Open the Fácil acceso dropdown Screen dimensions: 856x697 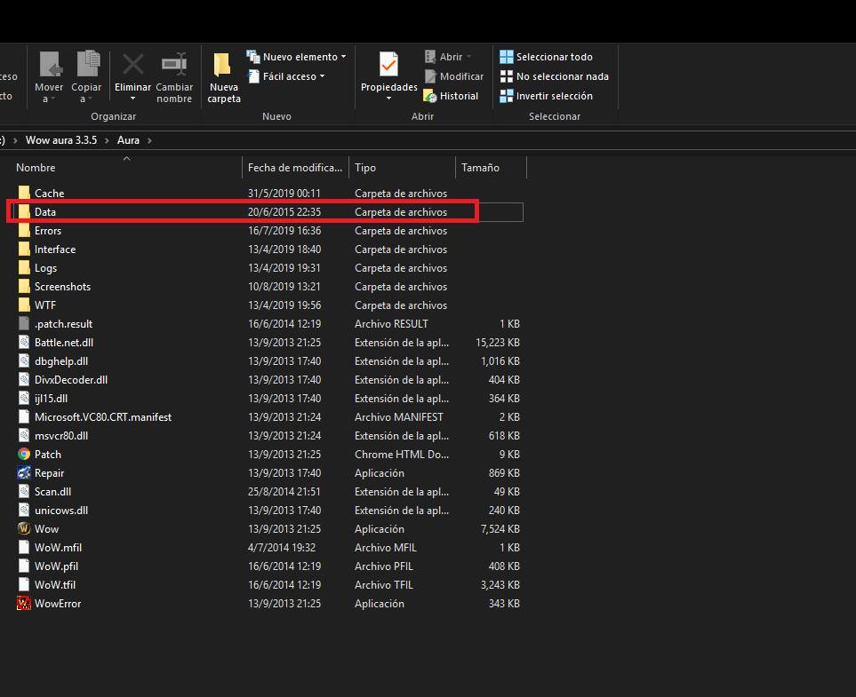286,76
